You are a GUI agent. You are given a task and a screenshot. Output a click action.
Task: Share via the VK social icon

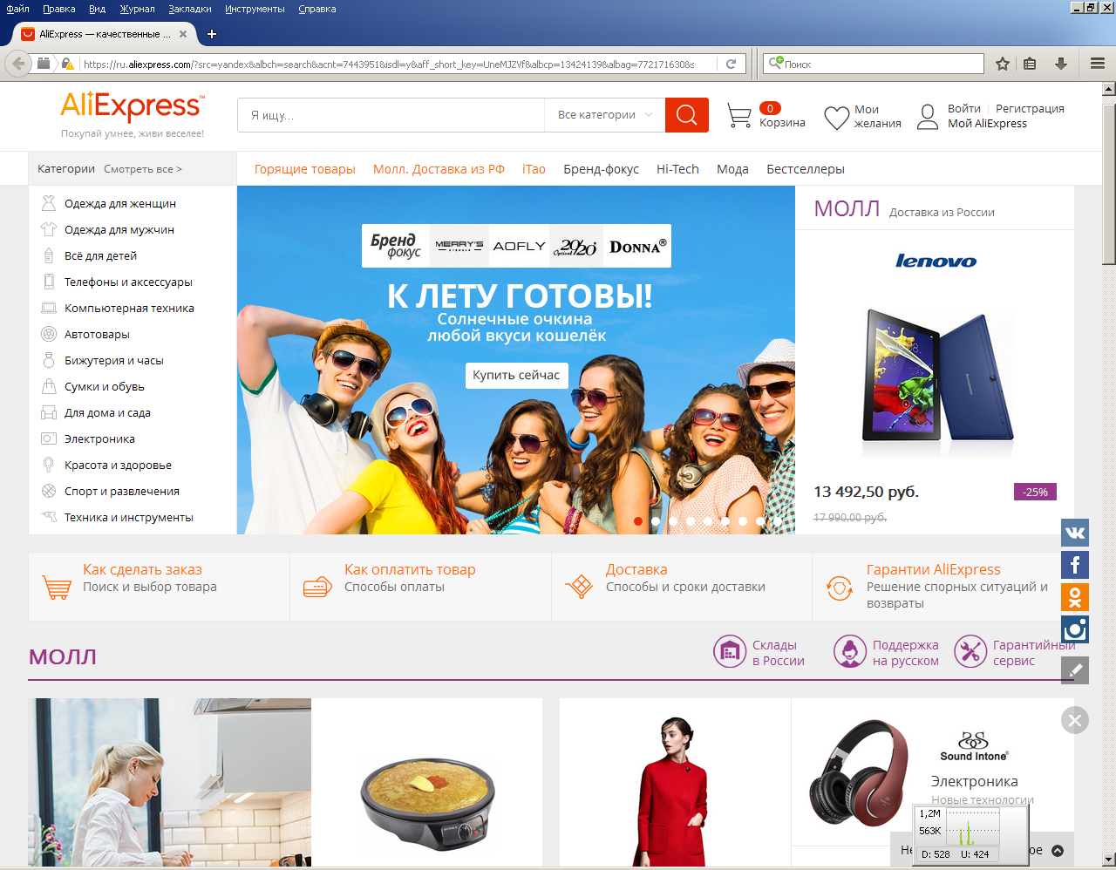click(x=1074, y=533)
